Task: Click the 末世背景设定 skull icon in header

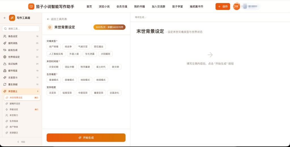Action: (x=50, y=27)
